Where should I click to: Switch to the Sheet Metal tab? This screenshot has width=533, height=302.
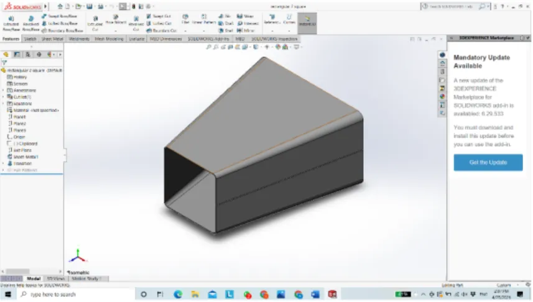(52, 39)
